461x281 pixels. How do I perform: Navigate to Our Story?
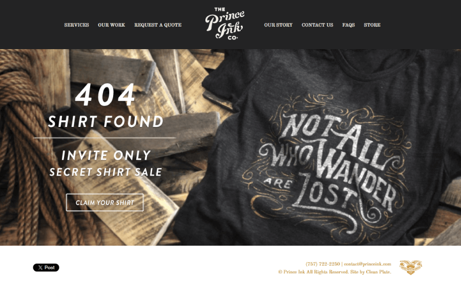[x=278, y=25]
